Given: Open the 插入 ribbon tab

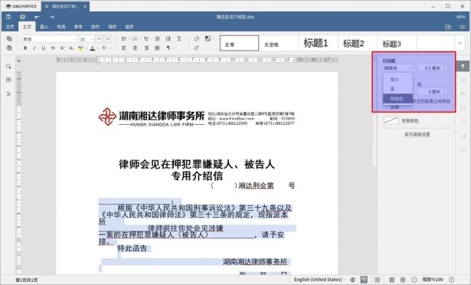Looking at the screenshot, I should (x=44, y=27).
